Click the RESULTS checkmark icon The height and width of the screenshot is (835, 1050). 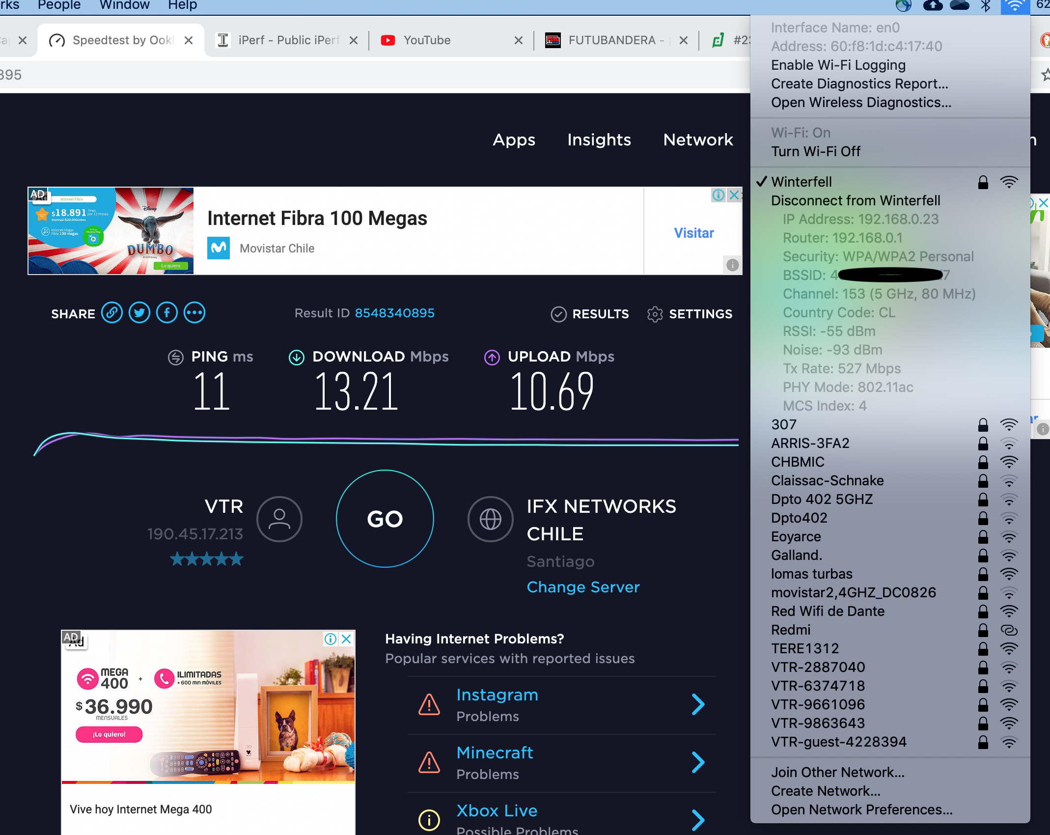coord(559,314)
